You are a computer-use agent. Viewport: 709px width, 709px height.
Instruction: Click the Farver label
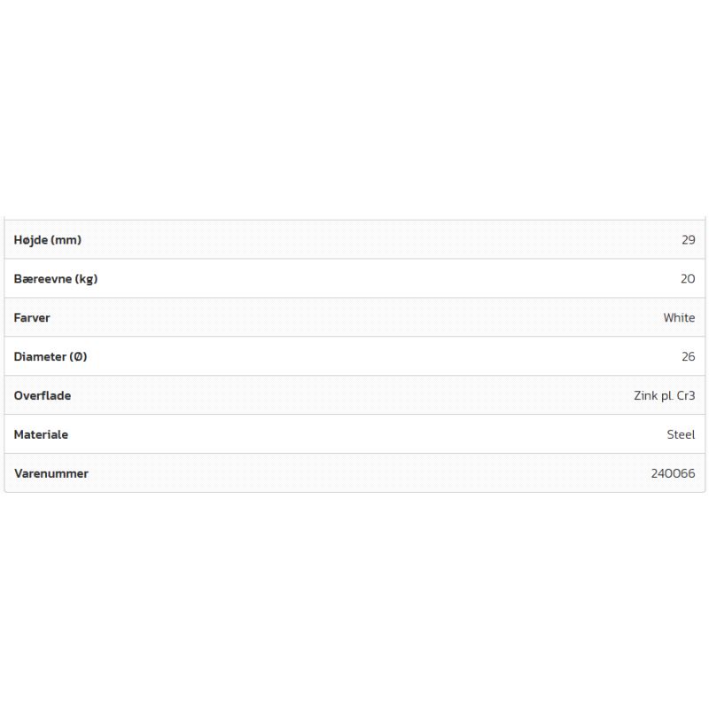coord(32,318)
